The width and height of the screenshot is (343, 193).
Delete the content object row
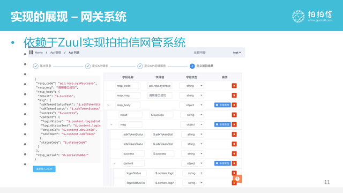[x=234, y=163]
